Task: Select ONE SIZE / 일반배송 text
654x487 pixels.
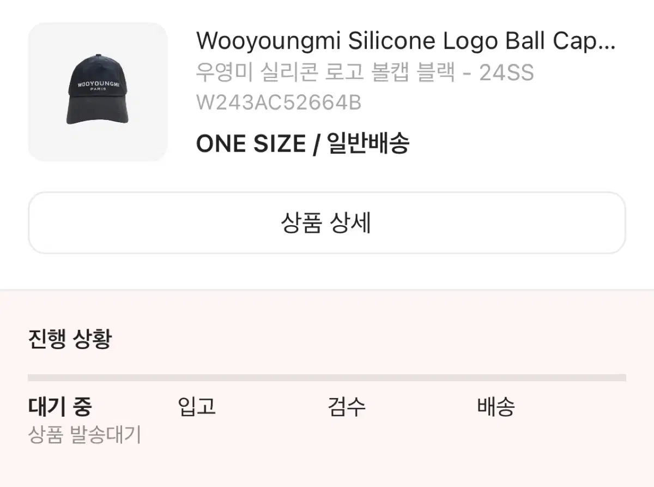Action: [302, 144]
